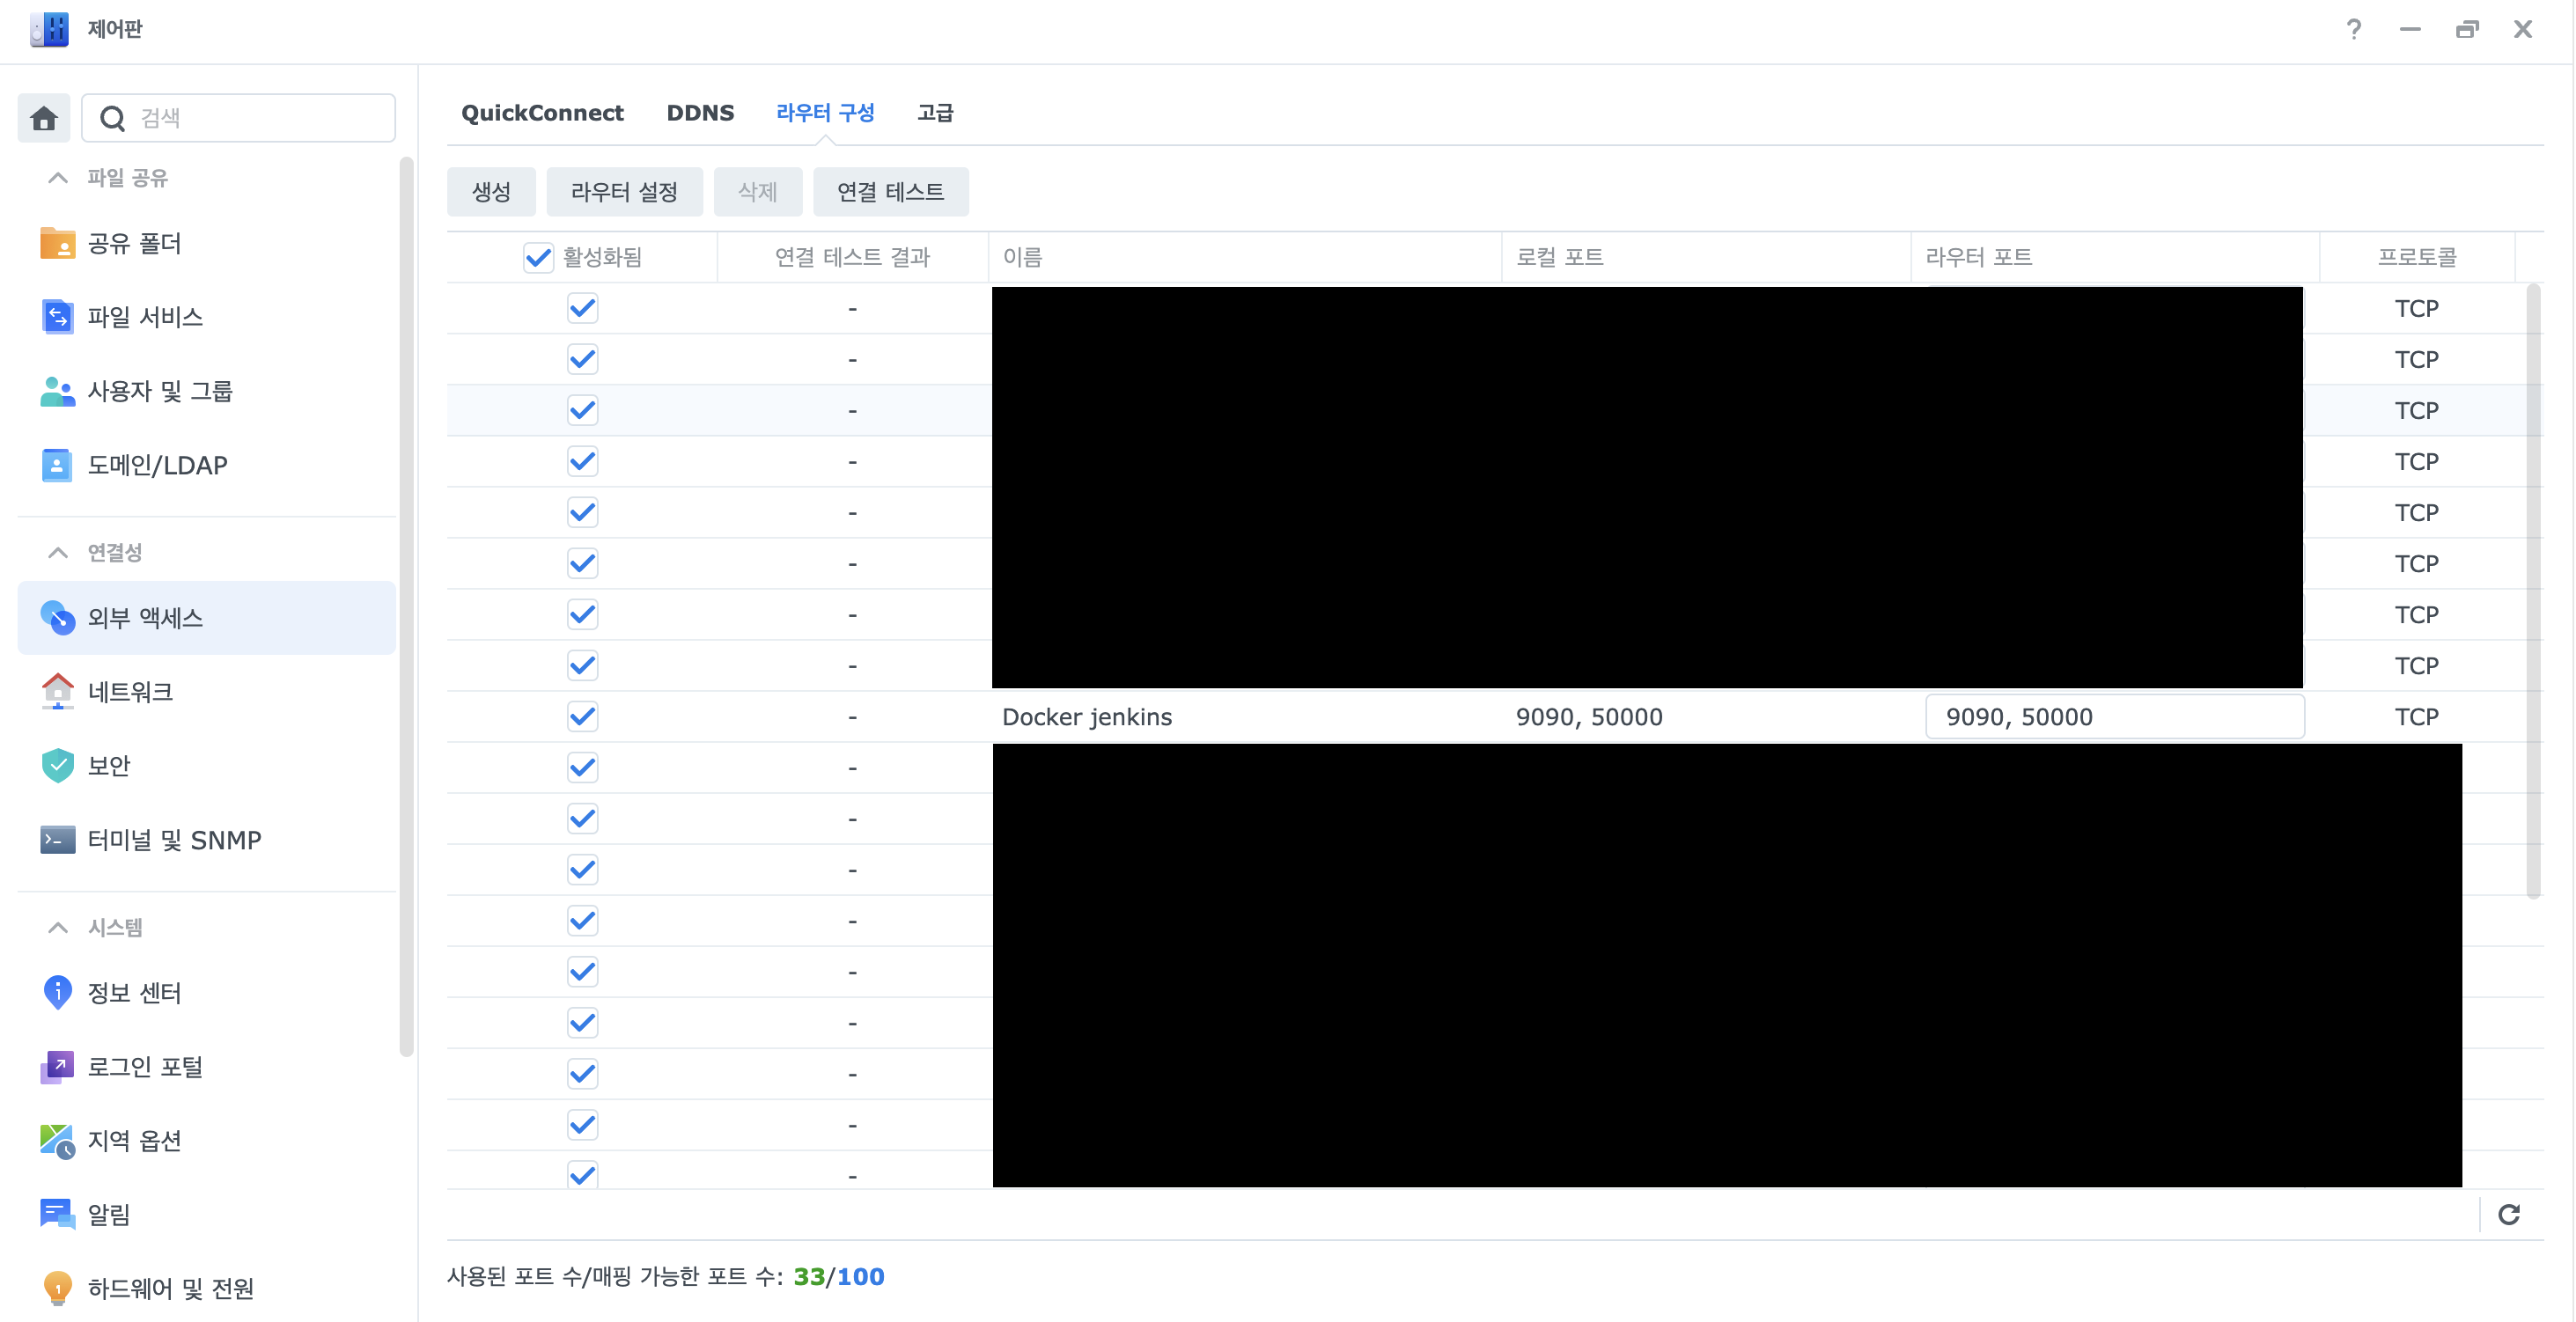
Task: Collapse the 파일 공유 section
Action: [58, 178]
